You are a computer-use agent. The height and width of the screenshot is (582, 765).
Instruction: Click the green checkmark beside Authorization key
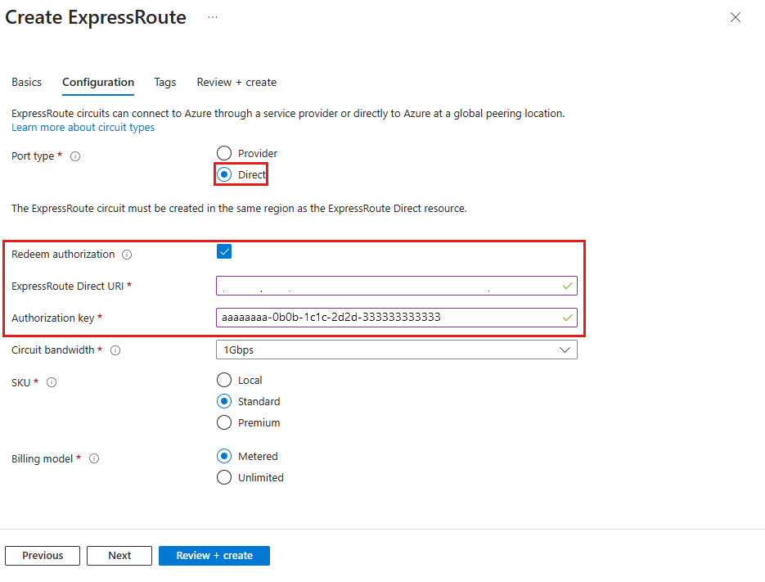point(569,318)
